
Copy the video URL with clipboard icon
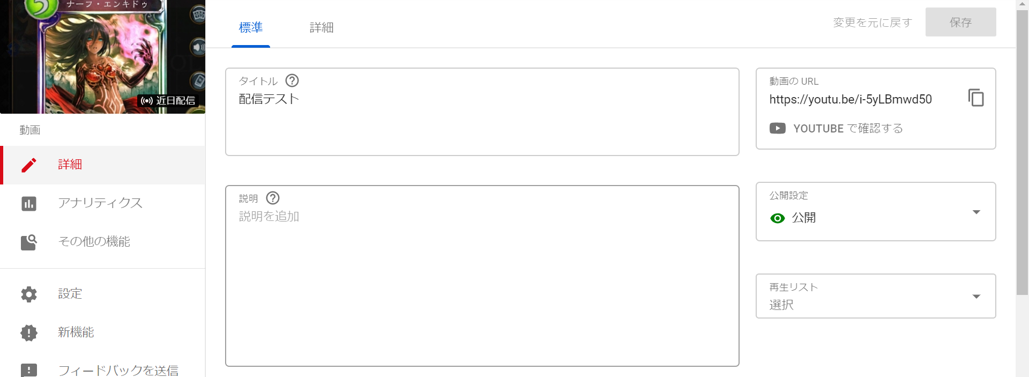point(976,98)
